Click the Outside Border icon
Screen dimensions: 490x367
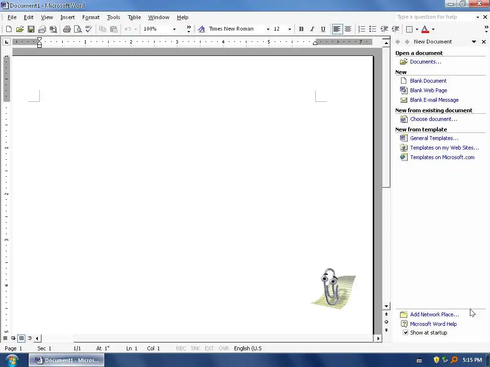(x=409, y=29)
